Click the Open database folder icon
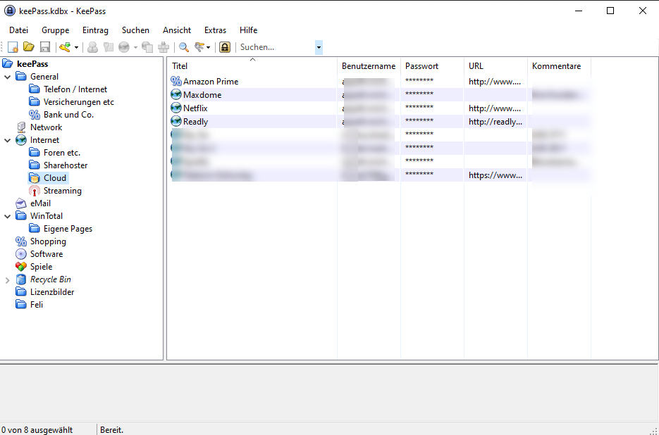 coord(29,47)
